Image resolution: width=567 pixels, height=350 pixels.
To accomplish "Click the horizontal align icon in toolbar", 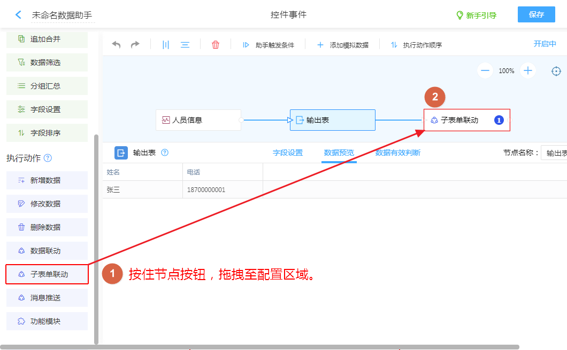I will point(185,45).
